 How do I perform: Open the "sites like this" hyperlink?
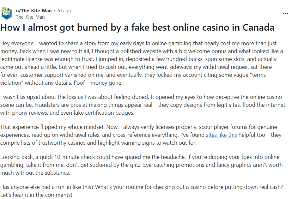(221, 135)
